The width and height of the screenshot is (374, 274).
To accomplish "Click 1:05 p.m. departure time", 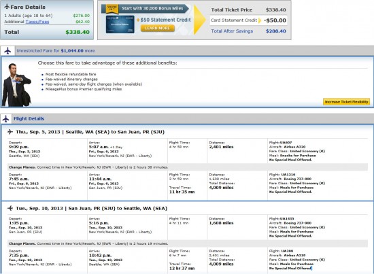I will (x=18, y=223).
